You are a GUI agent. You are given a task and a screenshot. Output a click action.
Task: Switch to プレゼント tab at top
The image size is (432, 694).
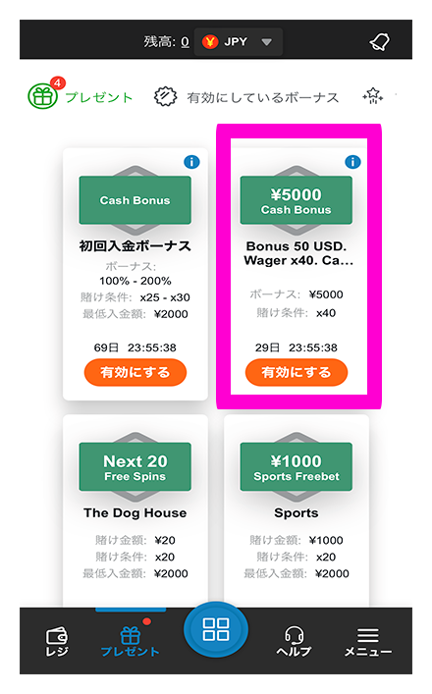point(81,96)
